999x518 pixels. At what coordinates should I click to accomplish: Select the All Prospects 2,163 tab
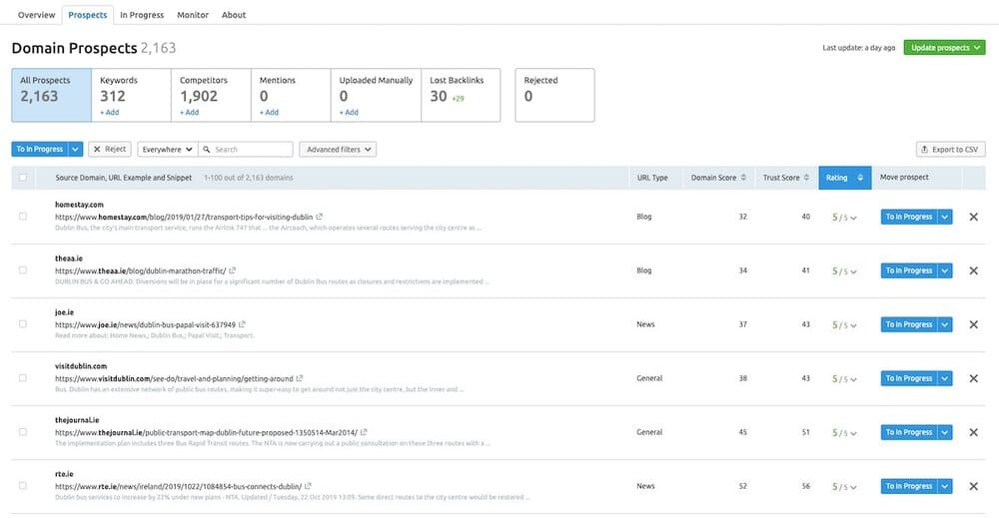(x=52, y=95)
